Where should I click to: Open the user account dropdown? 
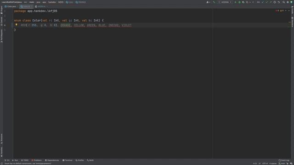click(x=208, y=2)
